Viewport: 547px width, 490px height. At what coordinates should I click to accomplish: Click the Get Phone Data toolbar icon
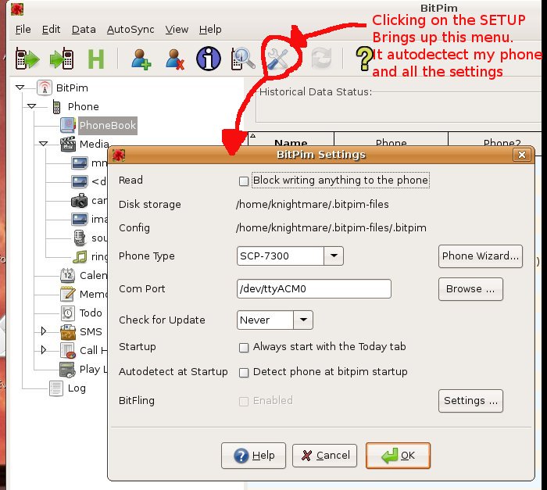pos(27,59)
